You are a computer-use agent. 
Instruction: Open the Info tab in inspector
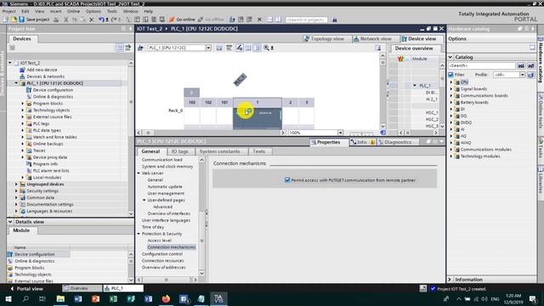pos(362,142)
